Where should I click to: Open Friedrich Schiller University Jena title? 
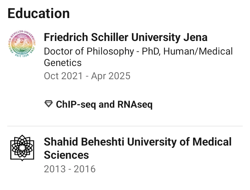click(125, 37)
